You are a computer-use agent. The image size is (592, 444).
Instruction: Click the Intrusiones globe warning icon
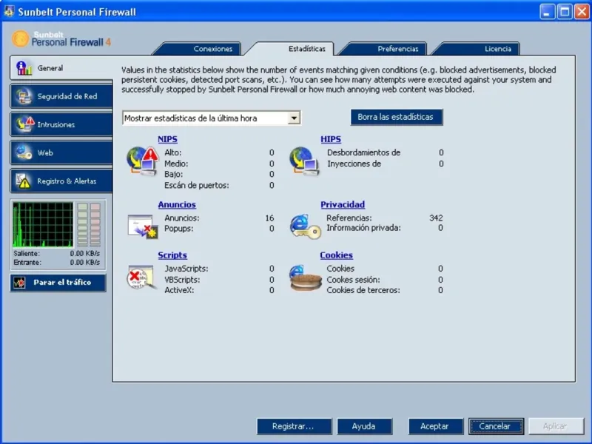click(x=25, y=124)
